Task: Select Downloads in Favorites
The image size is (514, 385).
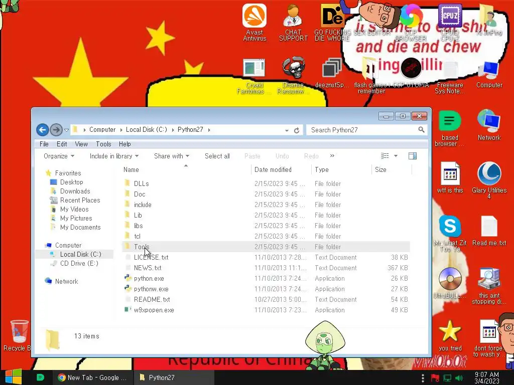Action: [x=75, y=191]
